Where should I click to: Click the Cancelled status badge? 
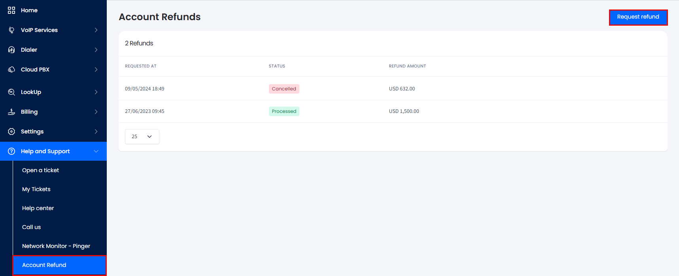284,89
